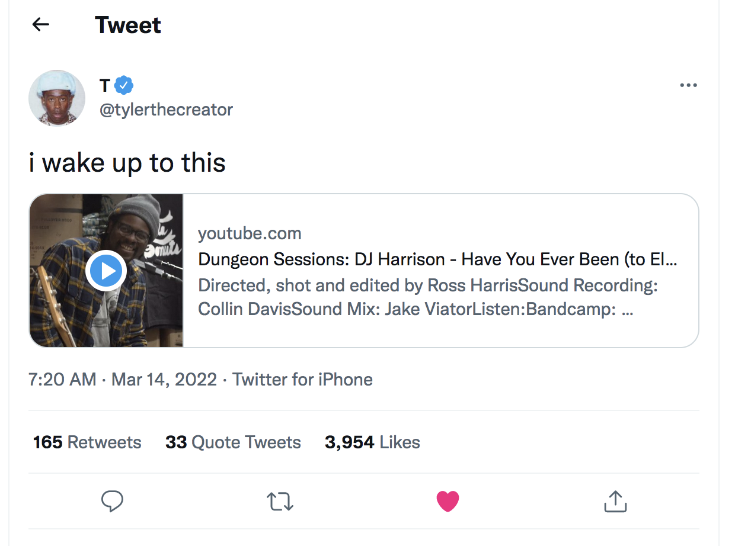Click the youtube.com domain label
Image resolution: width=735 pixels, height=546 pixels.
[250, 233]
